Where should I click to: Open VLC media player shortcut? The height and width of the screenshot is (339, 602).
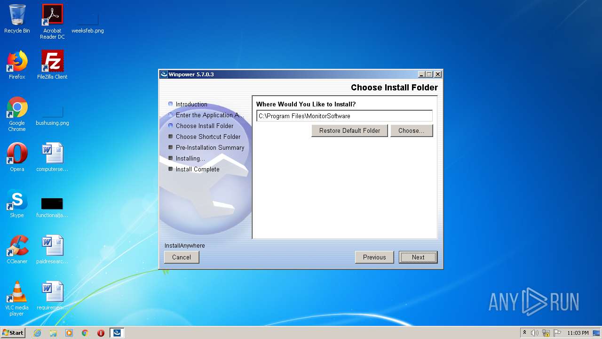(17, 299)
